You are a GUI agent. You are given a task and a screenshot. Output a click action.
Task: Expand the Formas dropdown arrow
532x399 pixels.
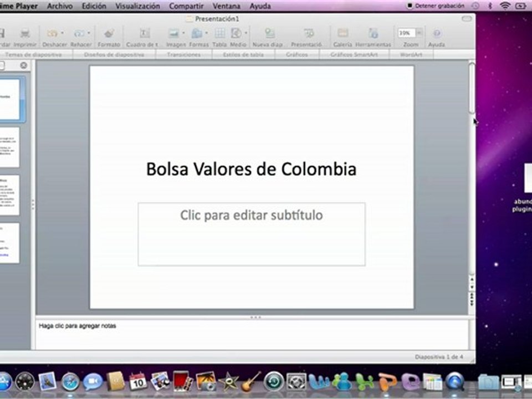click(x=207, y=33)
